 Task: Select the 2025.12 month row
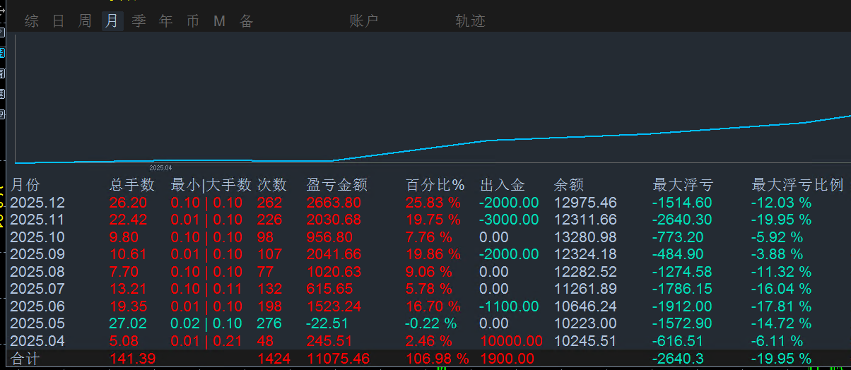click(430, 203)
